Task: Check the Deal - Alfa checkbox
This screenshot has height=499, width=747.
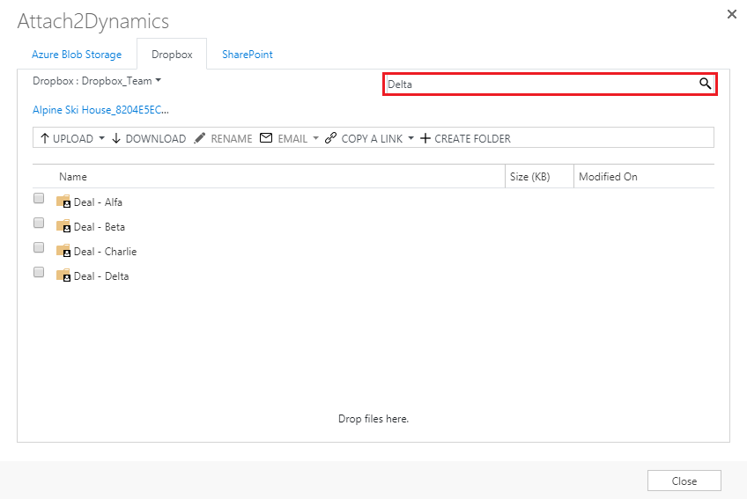Action: (39, 198)
